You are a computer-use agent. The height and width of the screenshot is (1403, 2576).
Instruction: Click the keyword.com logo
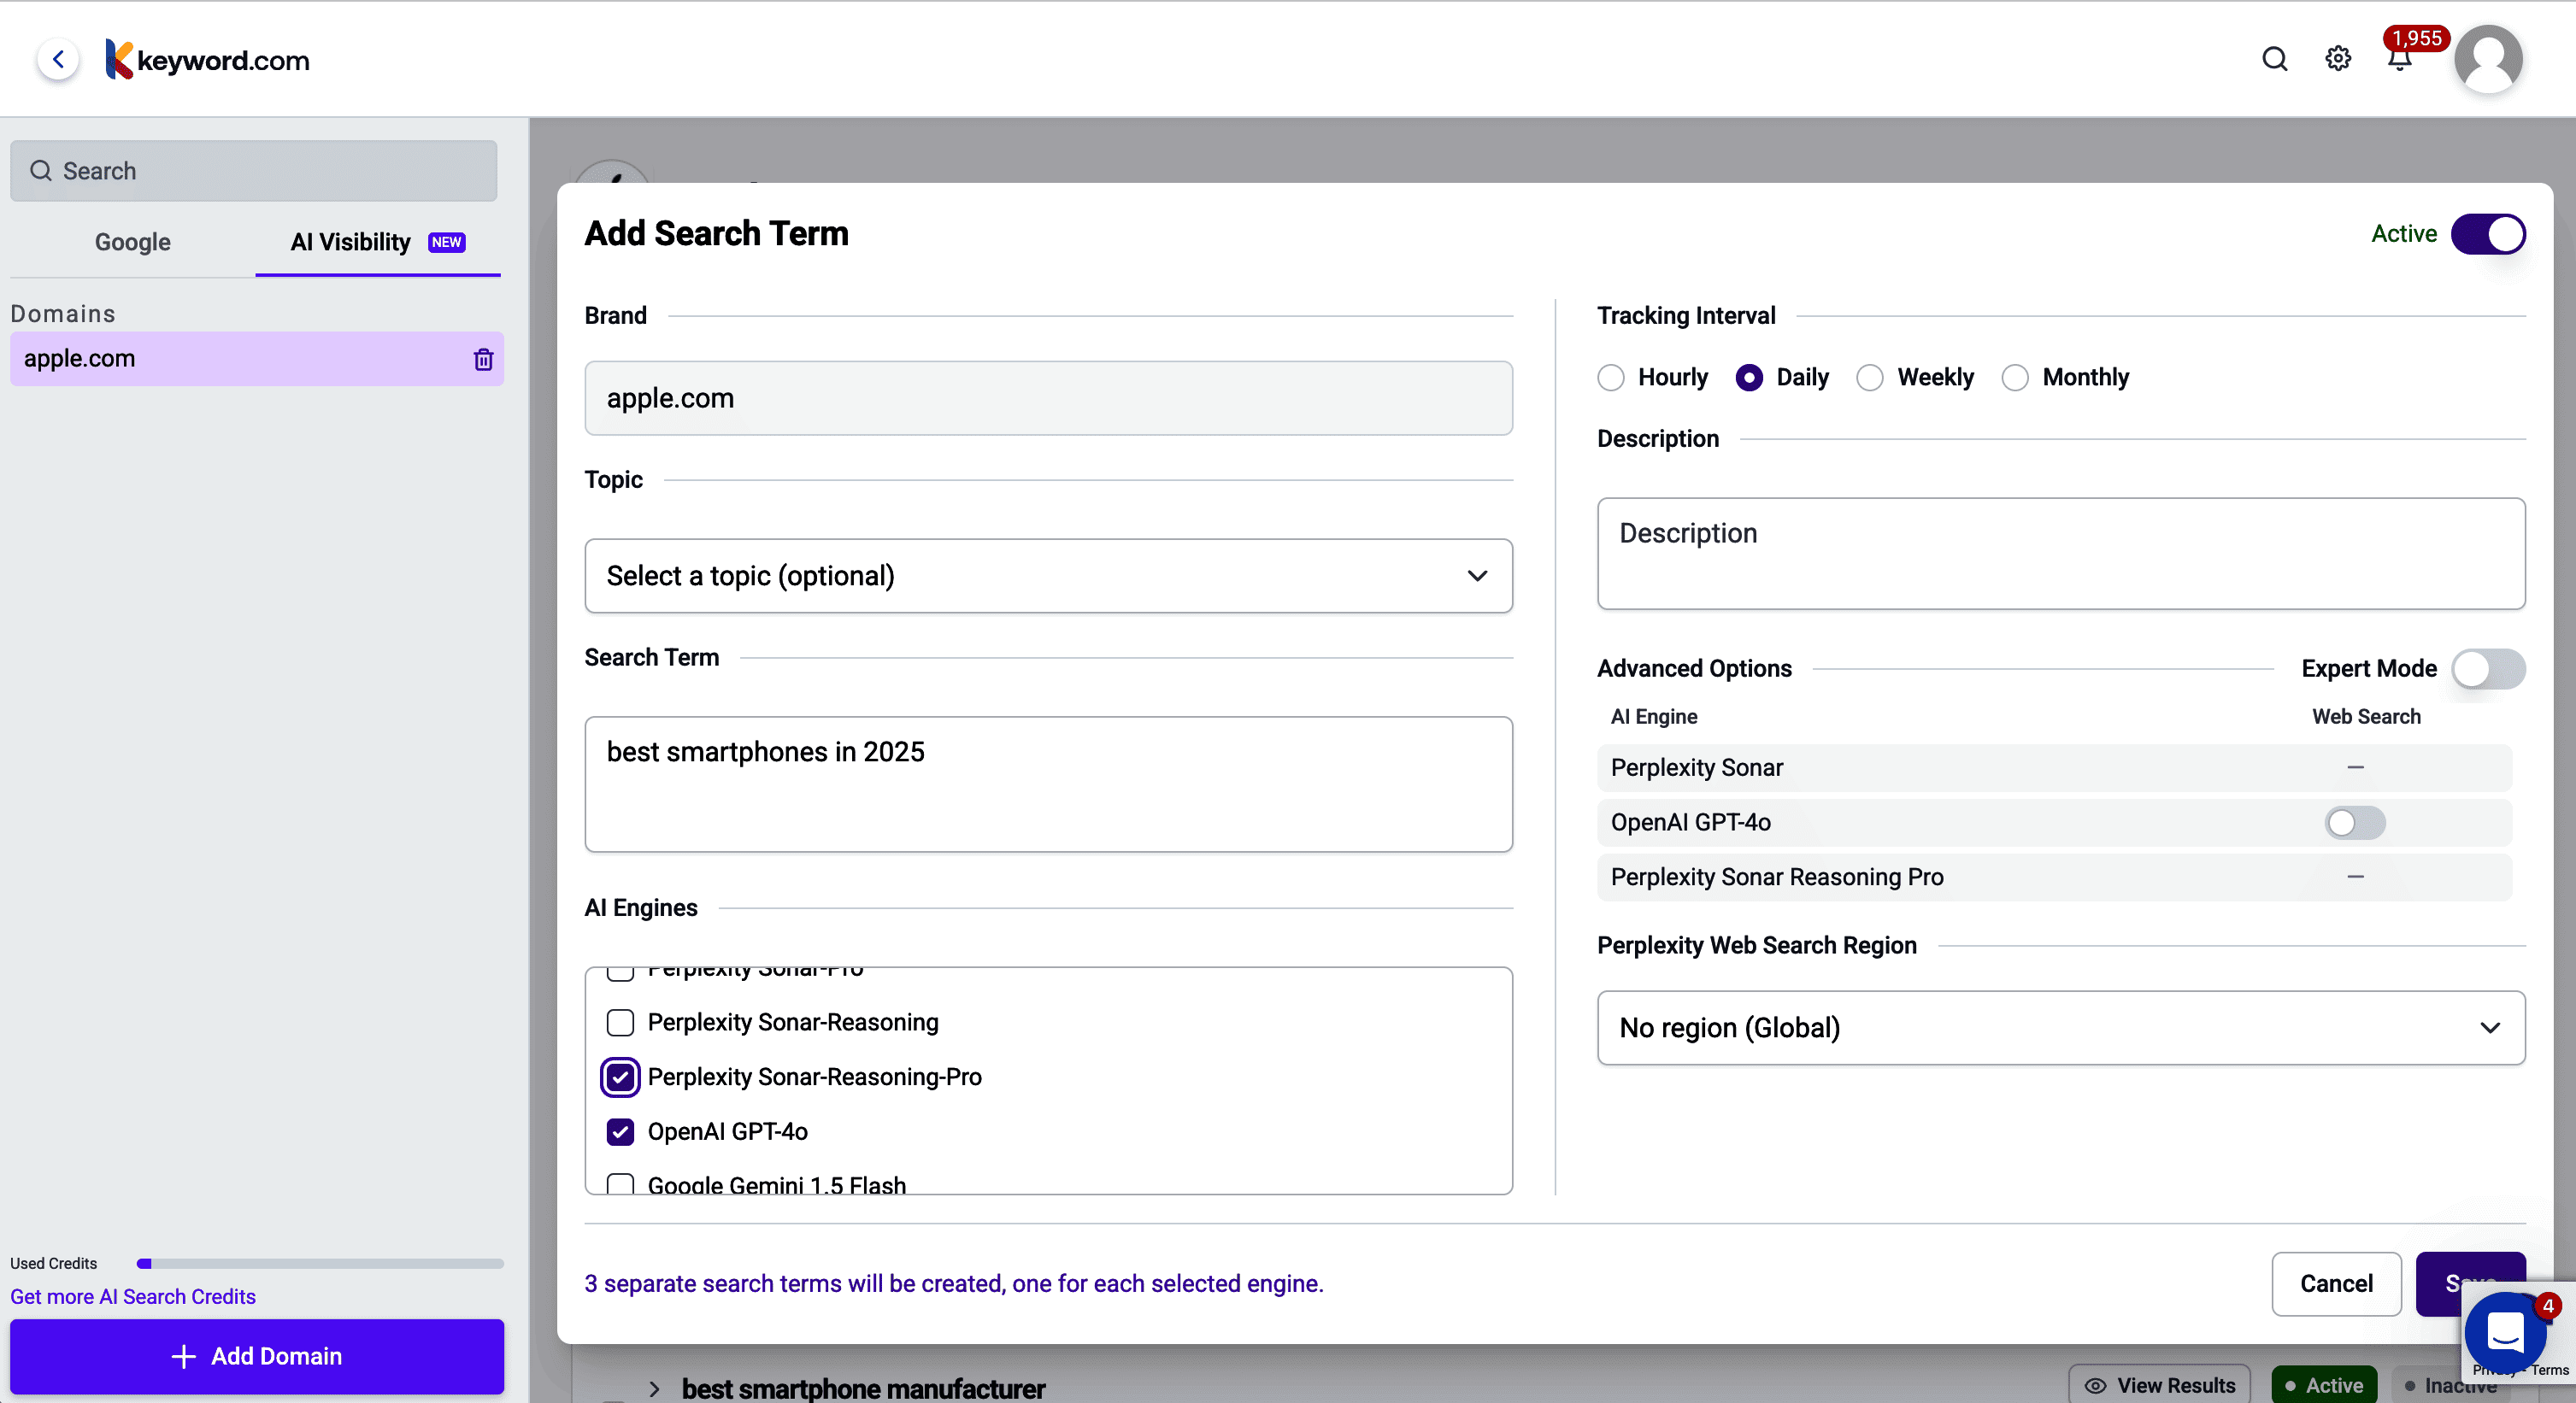[x=208, y=60]
